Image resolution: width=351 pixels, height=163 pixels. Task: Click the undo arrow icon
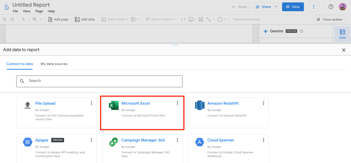pyautogui.click(x=4, y=19)
